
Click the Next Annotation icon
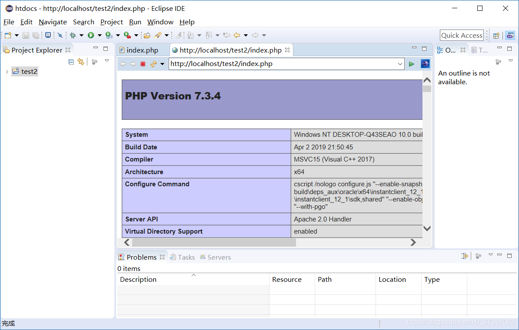(190, 35)
